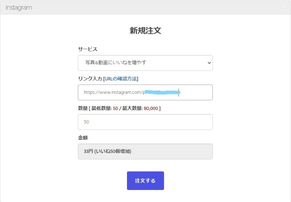Viewport: 291px width, 202px height.
Task: Click the サービス label
Action: pyautogui.click(x=88, y=49)
